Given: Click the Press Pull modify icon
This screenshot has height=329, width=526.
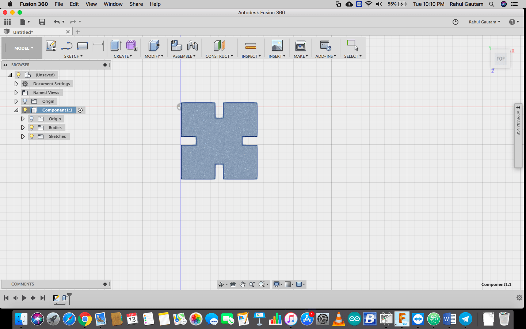Looking at the screenshot, I should point(154,46).
